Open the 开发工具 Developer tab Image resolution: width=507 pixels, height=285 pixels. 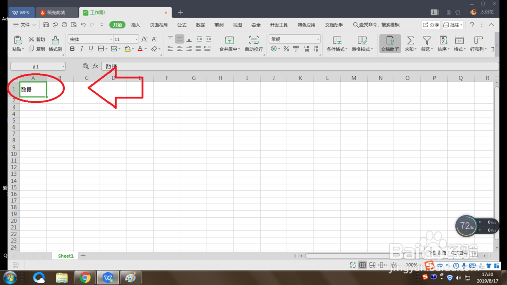[279, 25]
